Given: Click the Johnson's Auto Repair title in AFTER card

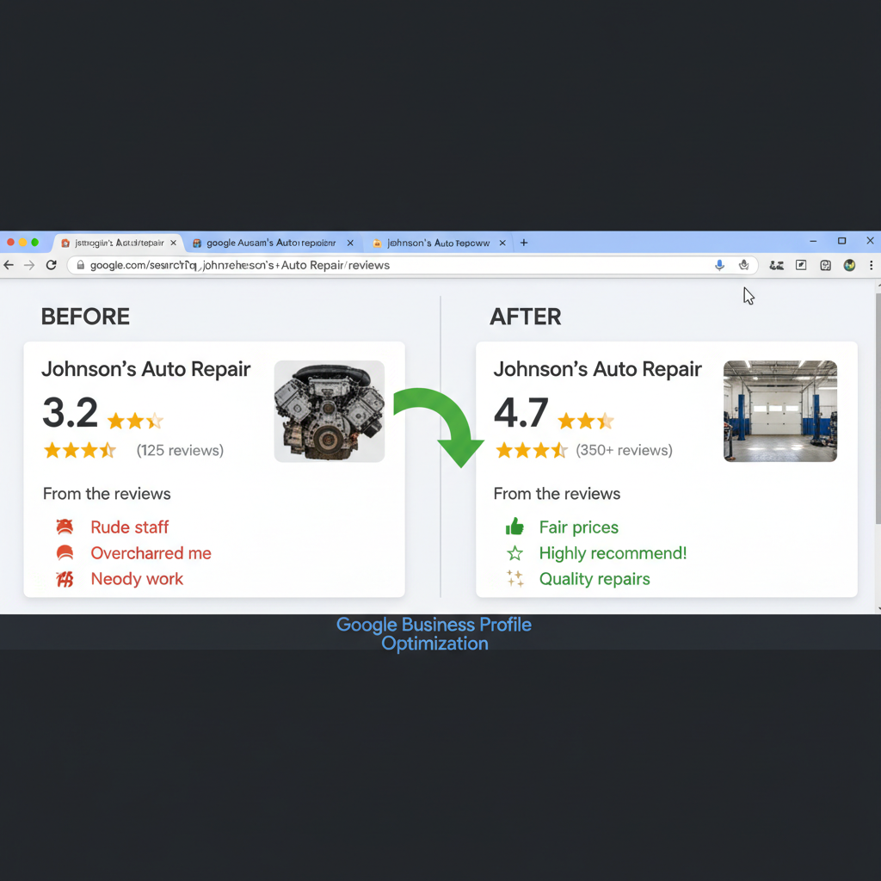Looking at the screenshot, I should coord(598,369).
